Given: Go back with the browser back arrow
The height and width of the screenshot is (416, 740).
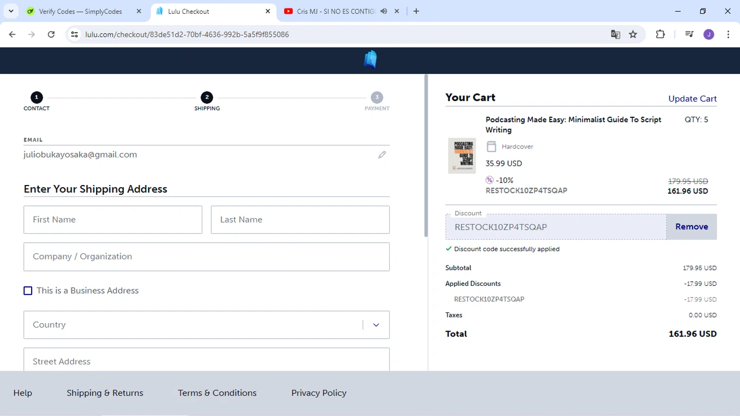Looking at the screenshot, I should [x=12, y=35].
